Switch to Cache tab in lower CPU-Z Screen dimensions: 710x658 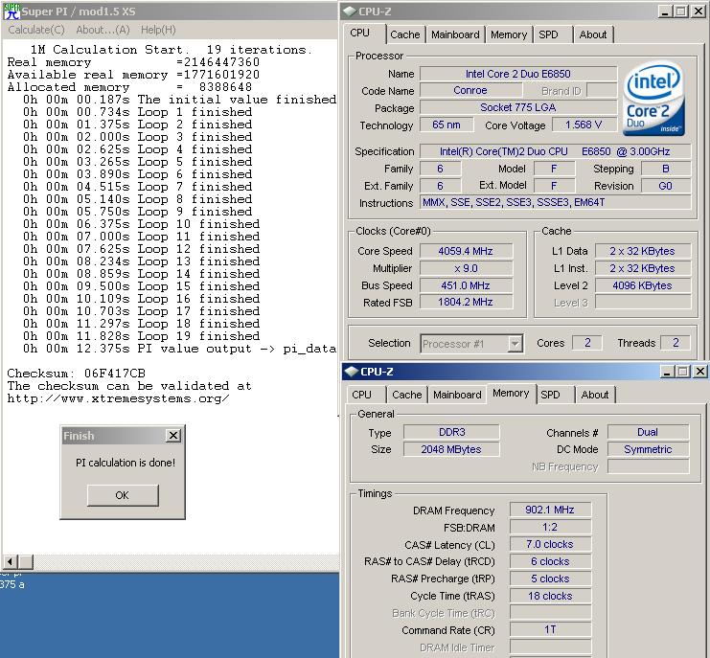(x=407, y=395)
